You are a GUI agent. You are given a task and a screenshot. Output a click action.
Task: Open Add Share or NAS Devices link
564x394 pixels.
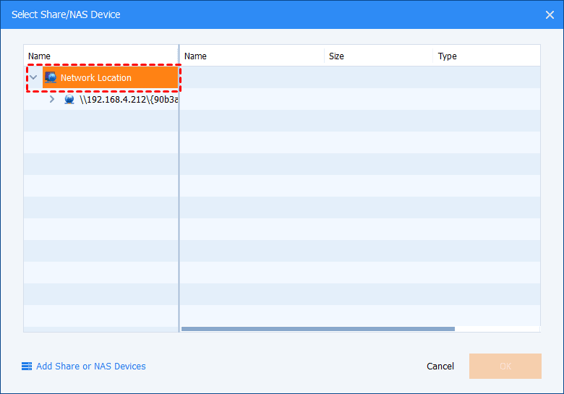click(91, 367)
